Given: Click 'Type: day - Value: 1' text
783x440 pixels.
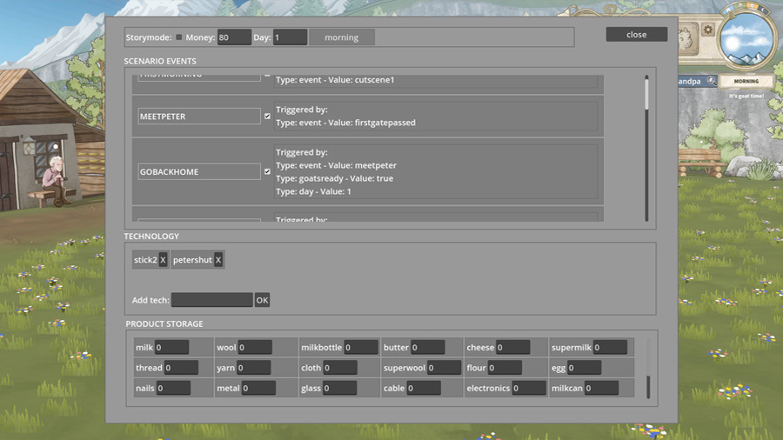Looking at the screenshot, I should [x=313, y=191].
